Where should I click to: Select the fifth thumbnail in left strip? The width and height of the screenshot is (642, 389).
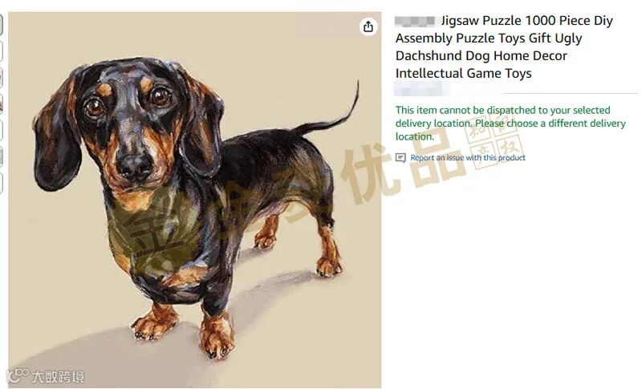(x=2, y=131)
